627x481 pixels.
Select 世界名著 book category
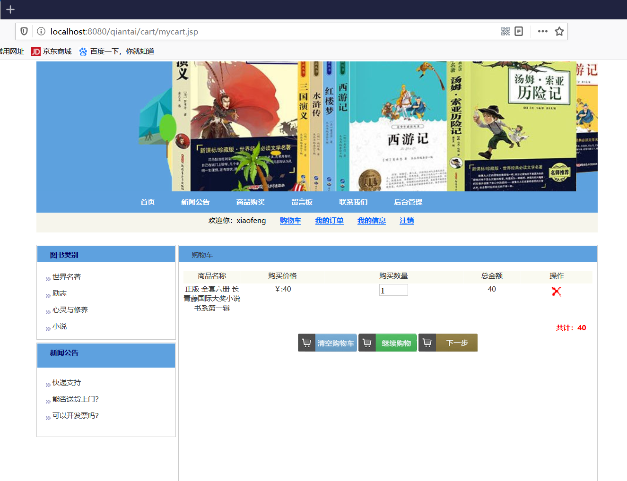(x=67, y=277)
